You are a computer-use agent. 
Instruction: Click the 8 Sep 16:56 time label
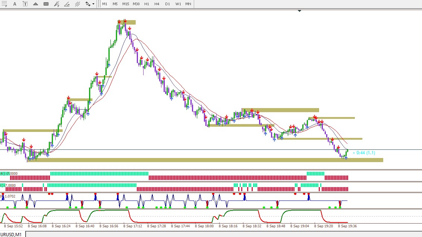coord(109,226)
